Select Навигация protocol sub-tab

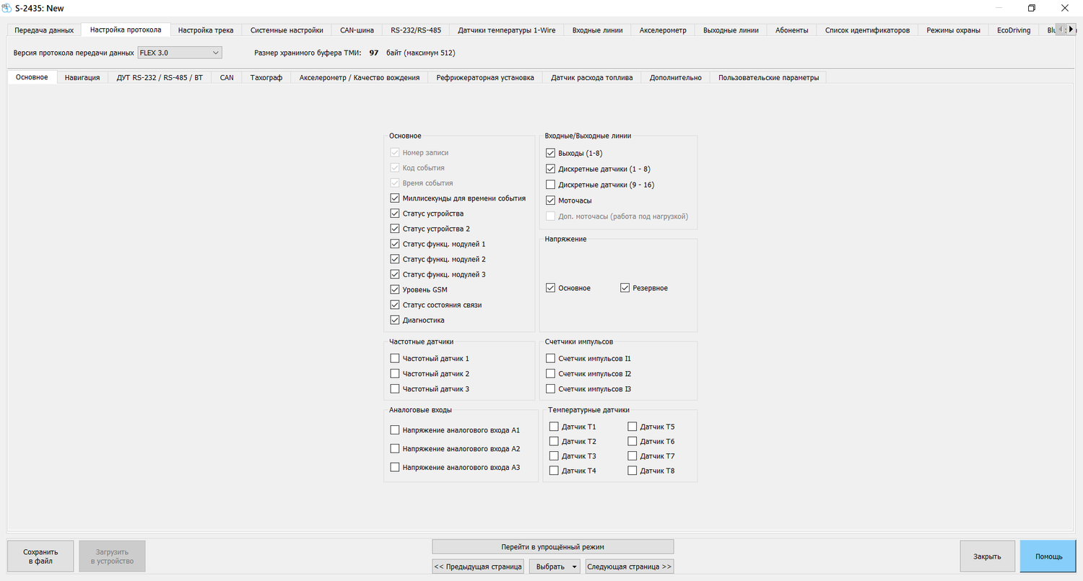[x=82, y=77]
